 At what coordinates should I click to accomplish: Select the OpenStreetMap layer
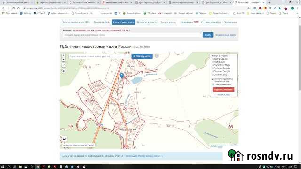tap(221, 65)
